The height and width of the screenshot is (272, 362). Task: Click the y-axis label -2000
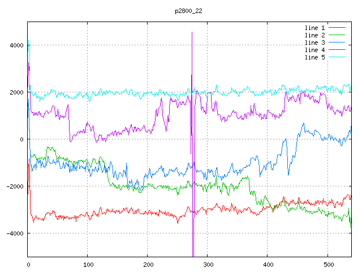[x=15, y=186]
